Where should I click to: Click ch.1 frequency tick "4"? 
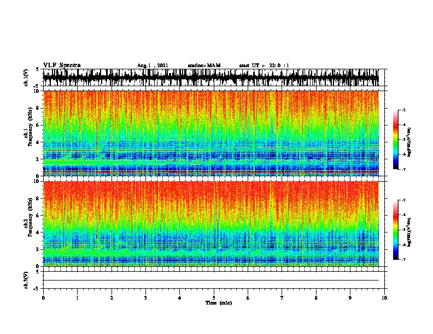click(38, 142)
